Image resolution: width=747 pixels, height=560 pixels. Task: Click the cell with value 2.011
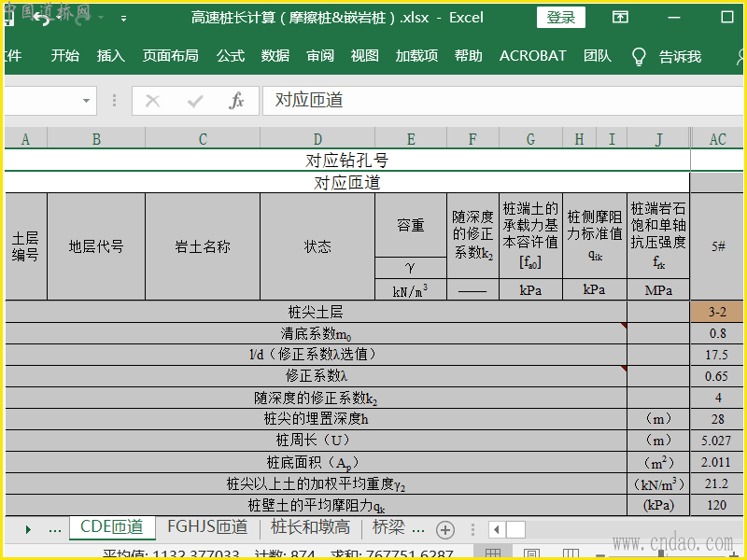[x=717, y=462]
